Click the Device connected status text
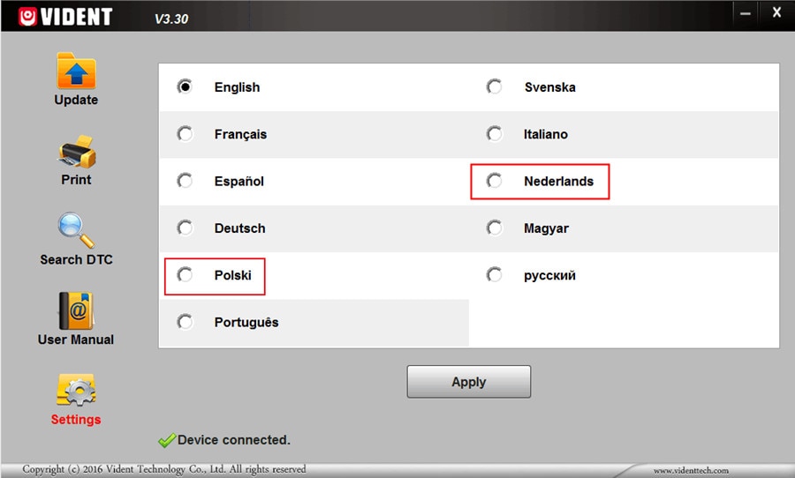This screenshot has width=795, height=478. 234,440
